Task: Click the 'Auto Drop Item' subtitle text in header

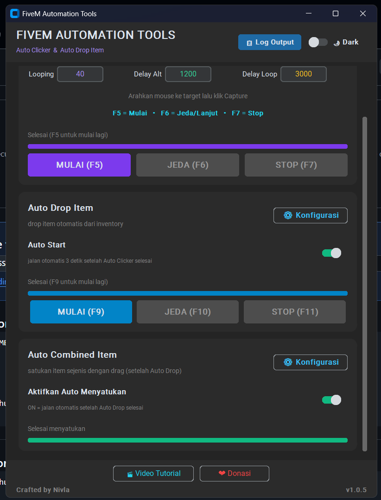Action: point(82,50)
